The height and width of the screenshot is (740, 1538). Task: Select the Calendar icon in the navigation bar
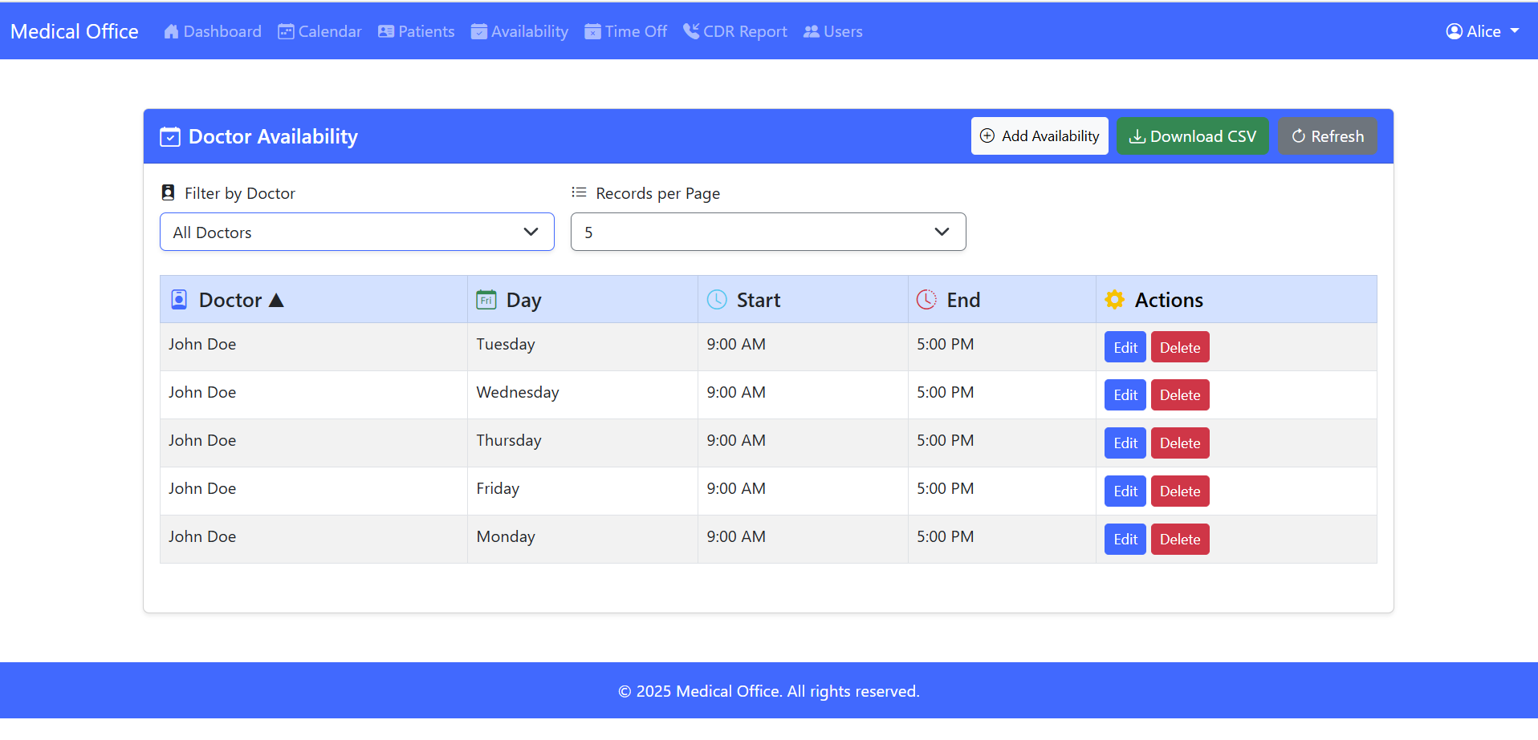286,31
